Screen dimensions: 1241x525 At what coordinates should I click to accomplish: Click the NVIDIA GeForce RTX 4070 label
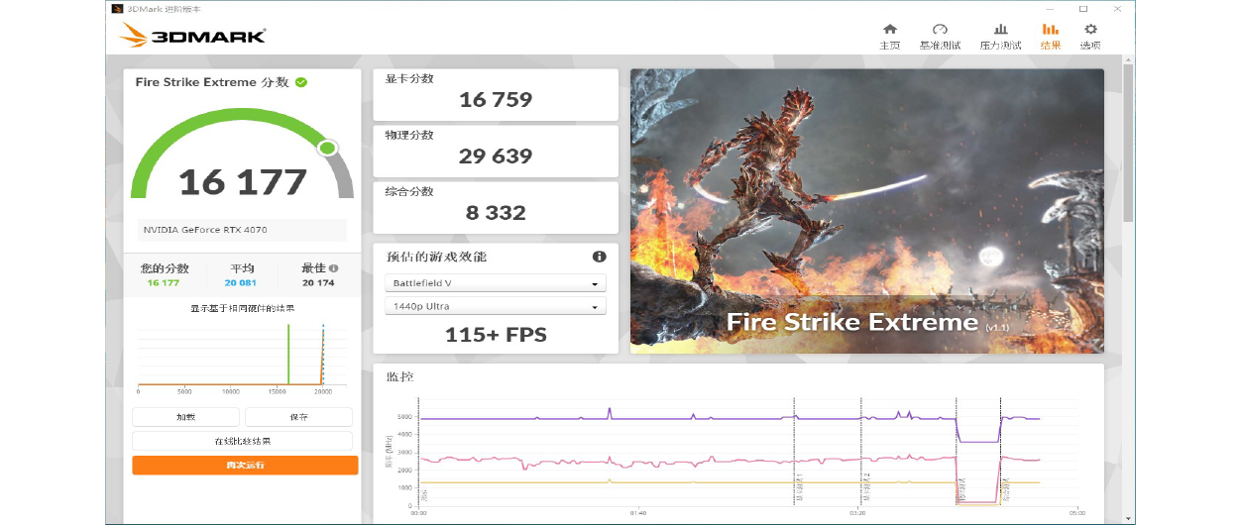pos(205,230)
